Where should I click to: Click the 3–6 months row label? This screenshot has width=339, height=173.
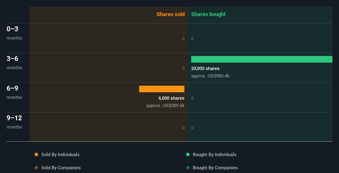point(14,63)
